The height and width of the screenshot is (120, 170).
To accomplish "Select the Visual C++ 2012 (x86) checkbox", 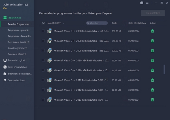I will [x=43, y=90].
